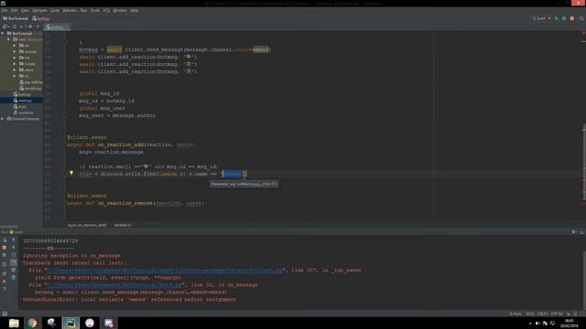Click UTF-8 encoding in status bar

(557, 313)
